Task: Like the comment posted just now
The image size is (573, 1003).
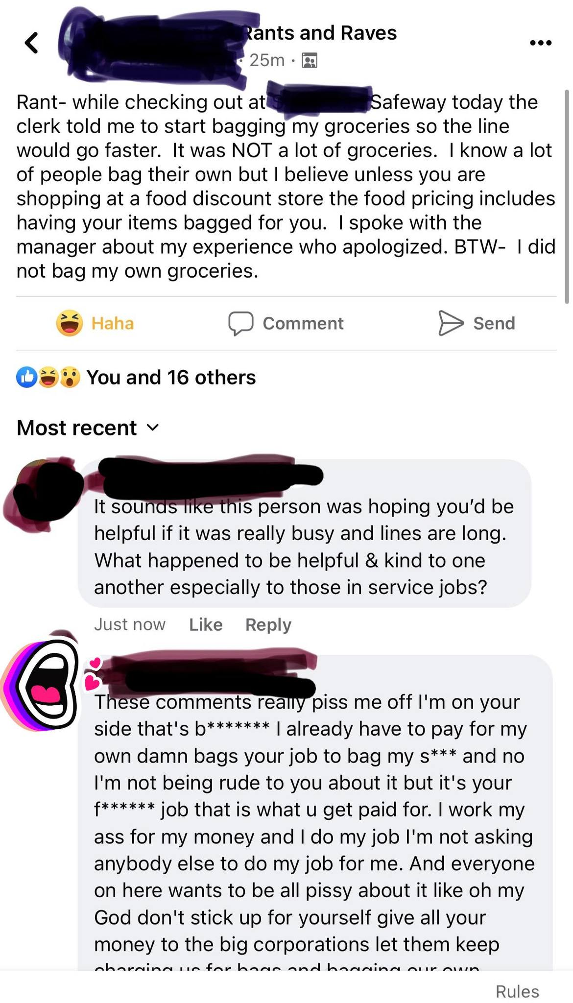Action: click(x=206, y=624)
